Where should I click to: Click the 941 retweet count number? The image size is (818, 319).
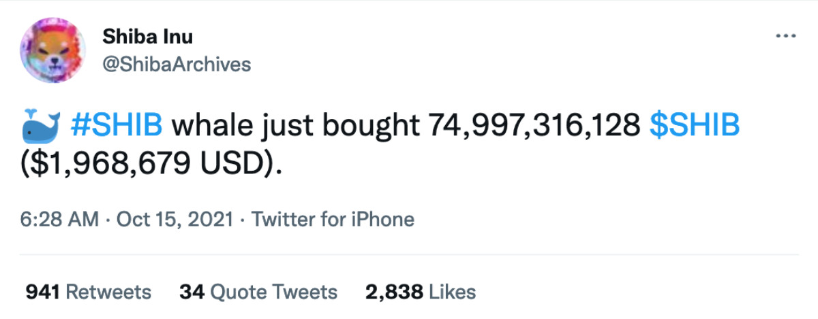click(42, 292)
